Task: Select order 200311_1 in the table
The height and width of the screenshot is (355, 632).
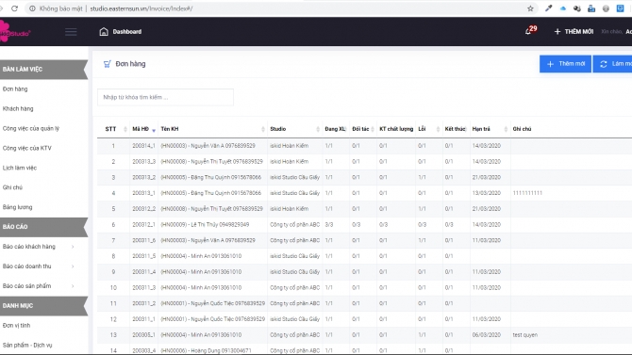Action: [143, 319]
